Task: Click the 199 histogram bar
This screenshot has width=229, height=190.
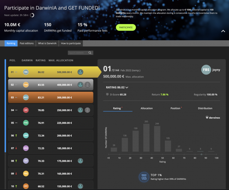Action: tap(136, 141)
